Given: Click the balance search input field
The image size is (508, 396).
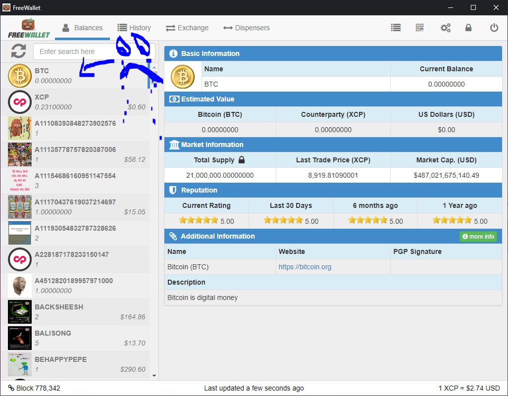Looking at the screenshot, I should 94,51.
